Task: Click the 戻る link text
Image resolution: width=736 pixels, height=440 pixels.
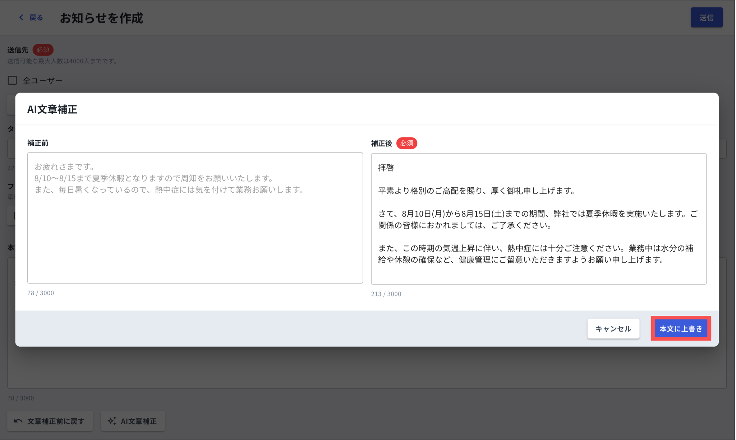Action: 36,18
